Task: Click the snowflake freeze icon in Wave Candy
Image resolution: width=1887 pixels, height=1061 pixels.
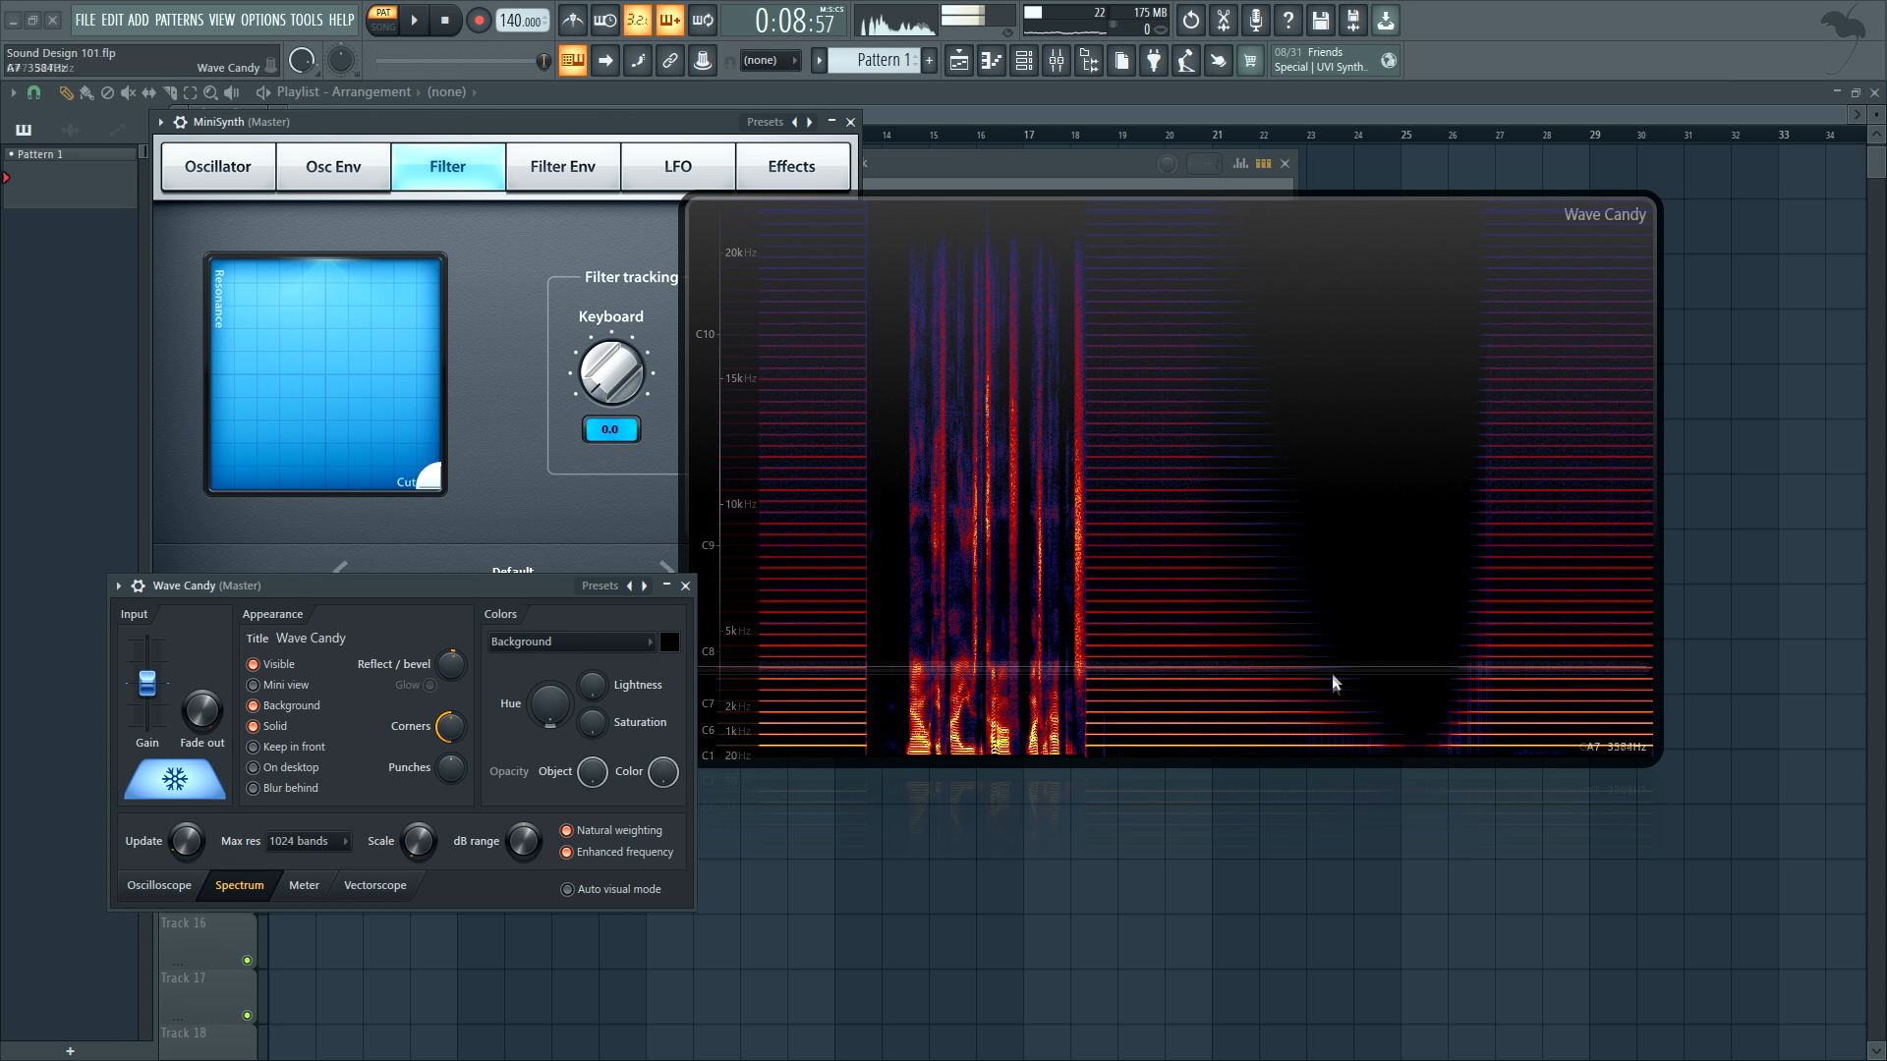Action: tap(174, 779)
